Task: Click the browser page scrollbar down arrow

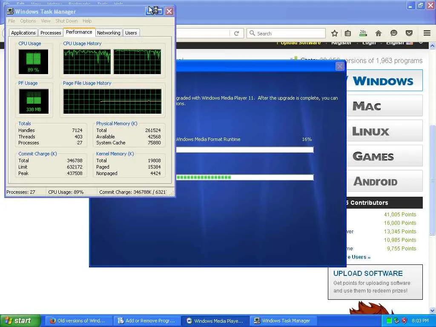Action: [433, 310]
